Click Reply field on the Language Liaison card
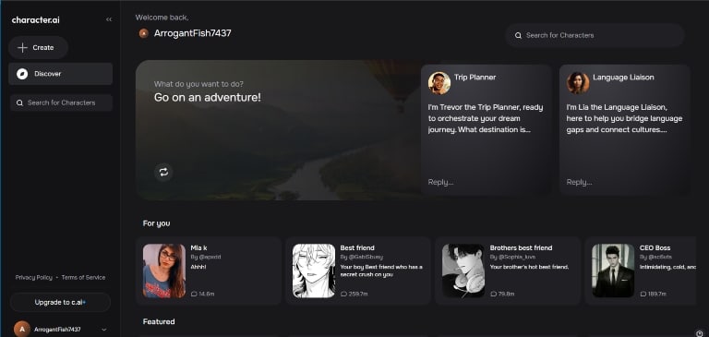Viewport: 709px width, 337px height. click(579, 182)
